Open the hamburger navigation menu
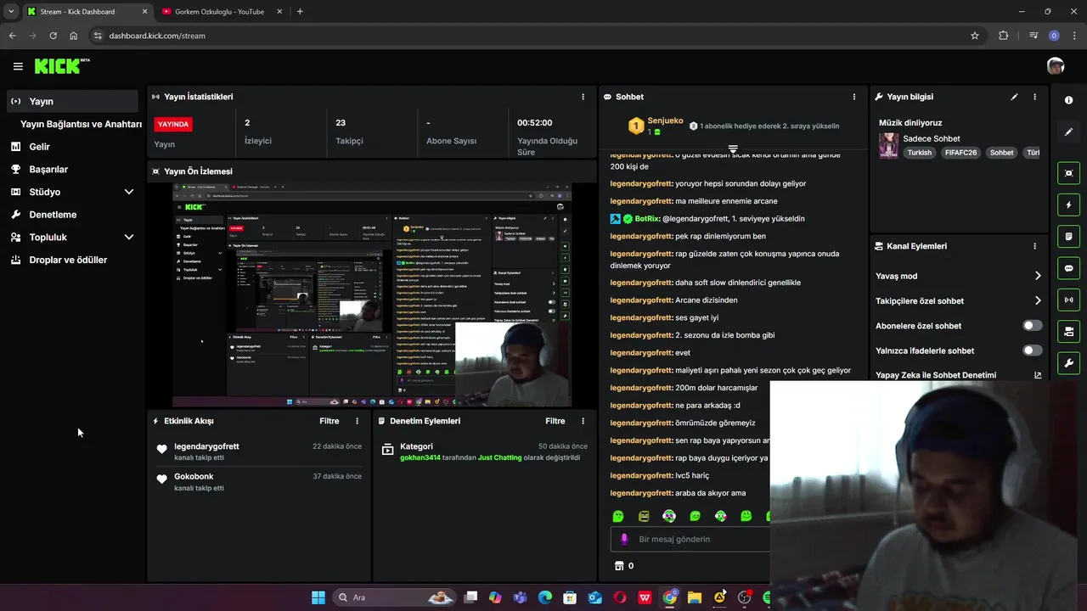Screen dimensions: 1087x611 pos(18,66)
